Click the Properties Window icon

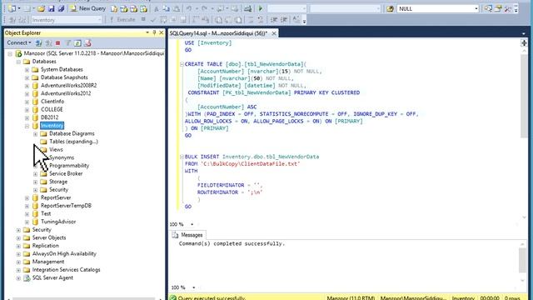point(498,9)
